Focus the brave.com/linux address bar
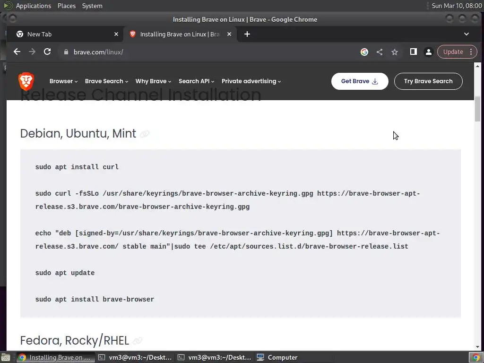Screen dimensions: 484x363 click(x=207, y=52)
